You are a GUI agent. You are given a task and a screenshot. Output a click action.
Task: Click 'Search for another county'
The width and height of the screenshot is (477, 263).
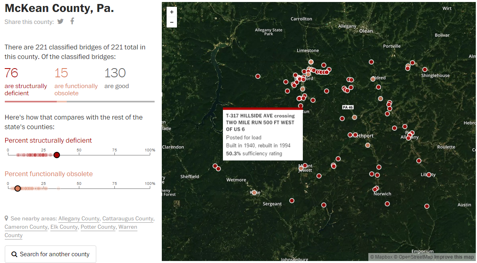(x=50, y=254)
